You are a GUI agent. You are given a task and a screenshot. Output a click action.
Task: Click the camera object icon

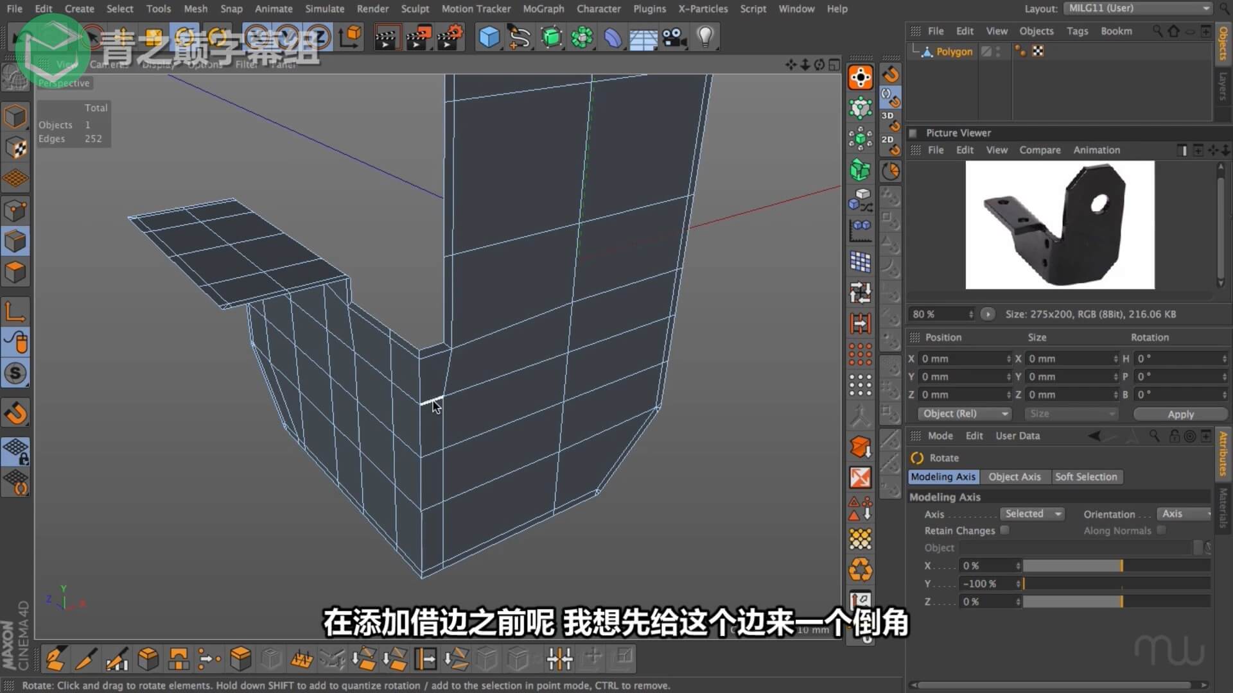(x=674, y=37)
